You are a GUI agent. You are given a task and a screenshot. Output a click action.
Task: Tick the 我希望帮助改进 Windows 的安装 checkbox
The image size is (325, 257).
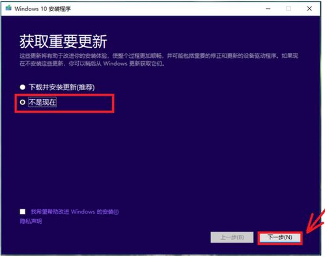[23, 211]
